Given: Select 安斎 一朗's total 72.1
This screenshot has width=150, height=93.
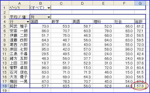Looking at the screenshot, I should [x=140, y=31].
